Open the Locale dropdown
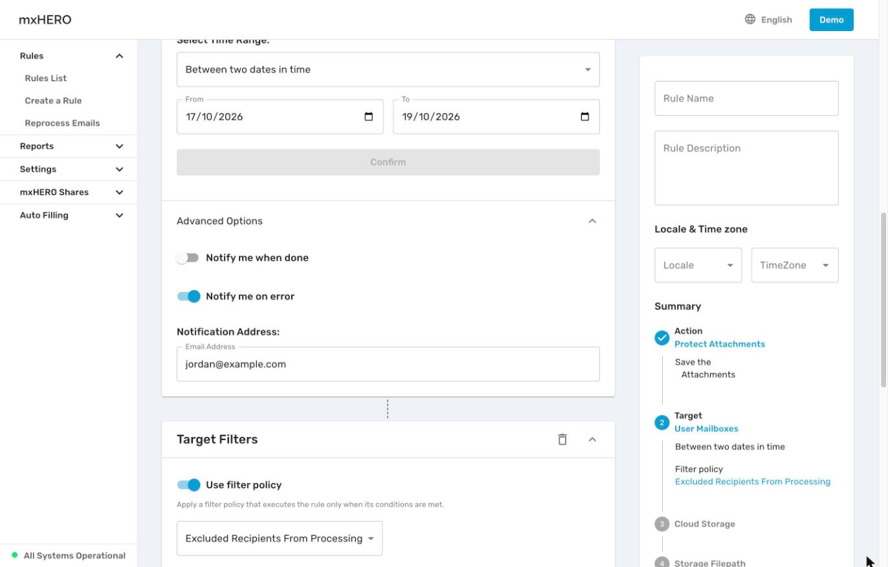 pyautogui.click(x=698, y=265)
